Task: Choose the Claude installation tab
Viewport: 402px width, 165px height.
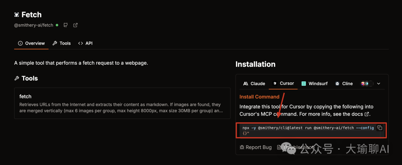Action: coord(254,84)
